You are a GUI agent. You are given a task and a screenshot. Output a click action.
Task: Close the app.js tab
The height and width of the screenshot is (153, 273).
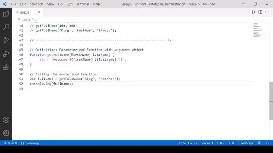(x=39, y=12)
